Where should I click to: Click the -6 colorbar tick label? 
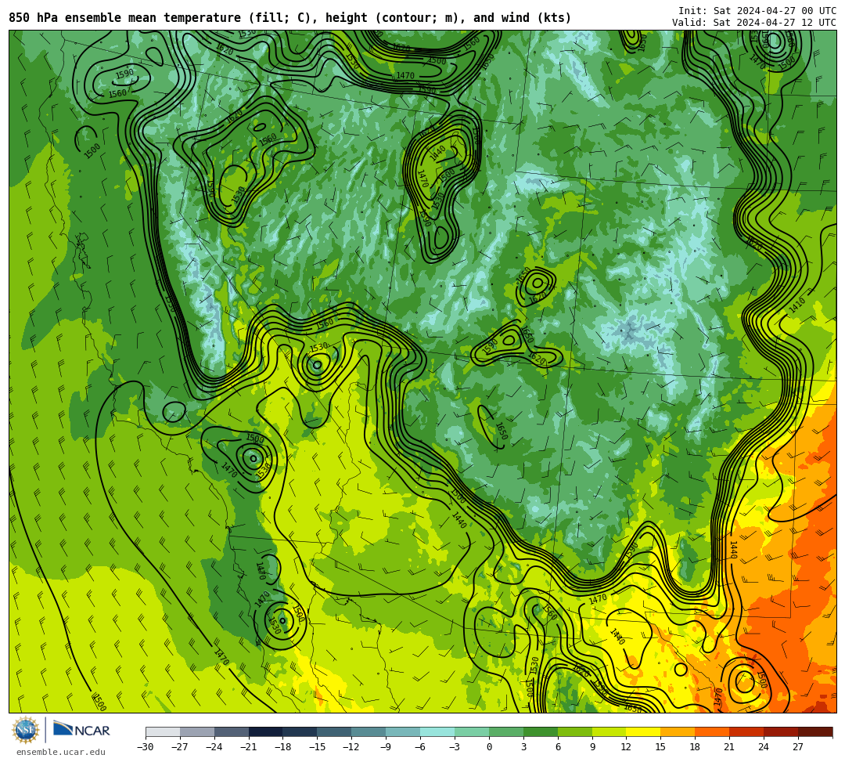click(x=420, y=747)
